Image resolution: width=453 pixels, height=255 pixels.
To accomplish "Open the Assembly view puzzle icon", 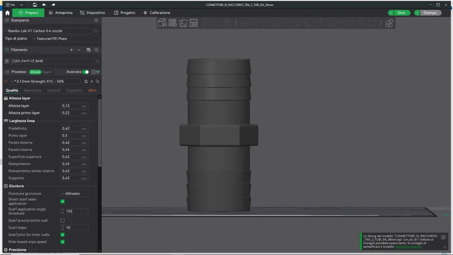I will pos(389,23).
